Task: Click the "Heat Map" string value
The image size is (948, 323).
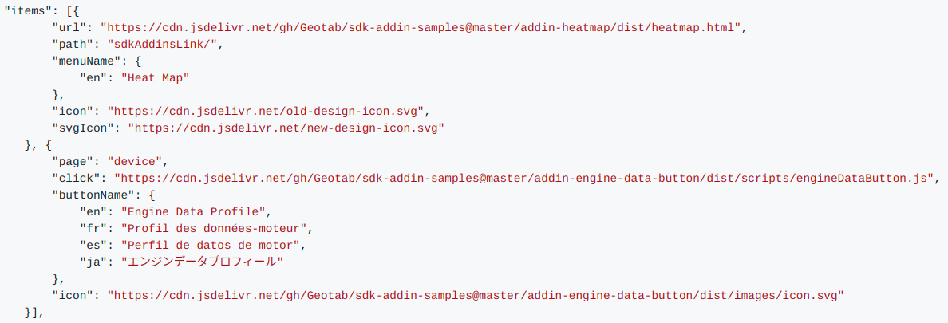Action: [155, 77]
